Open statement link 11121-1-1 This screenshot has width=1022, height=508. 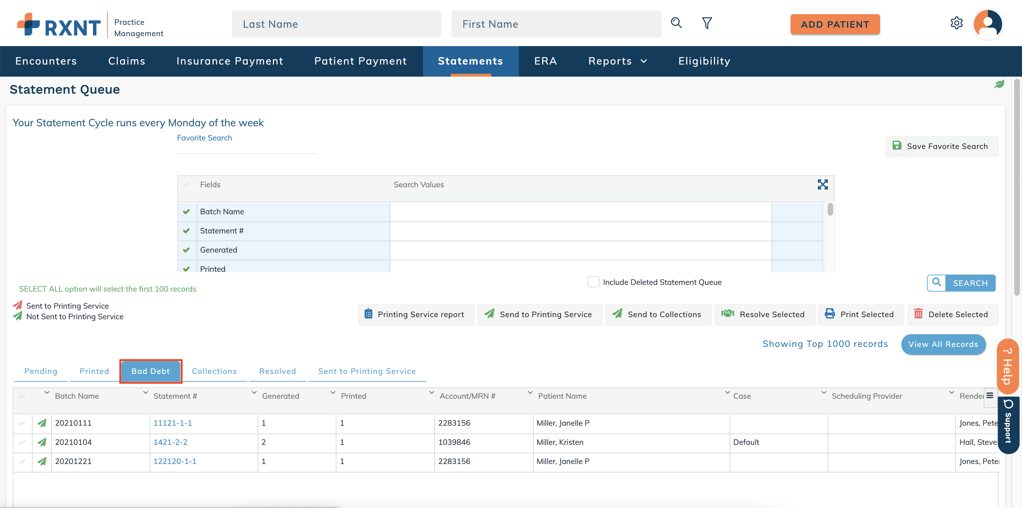[172, 423]
